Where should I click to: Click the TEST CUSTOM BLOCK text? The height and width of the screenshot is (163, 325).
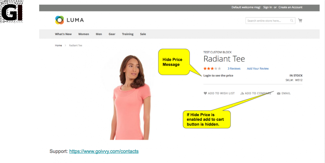(218, 52)
